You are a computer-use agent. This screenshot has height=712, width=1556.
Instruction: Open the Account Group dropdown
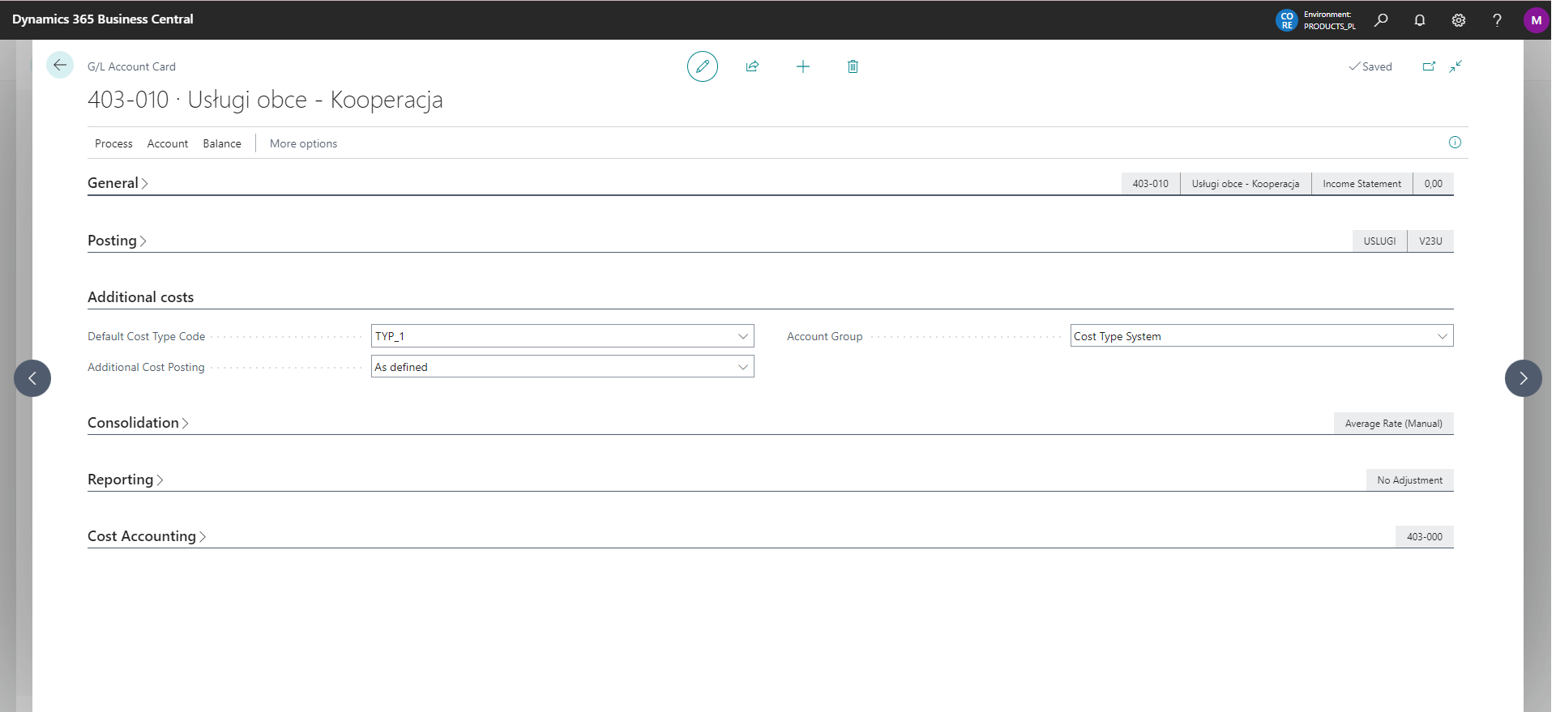[x=1442, y=336]
